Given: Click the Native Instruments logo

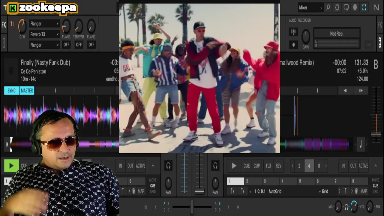Looking at the screenshot, I should pos(376,7).
